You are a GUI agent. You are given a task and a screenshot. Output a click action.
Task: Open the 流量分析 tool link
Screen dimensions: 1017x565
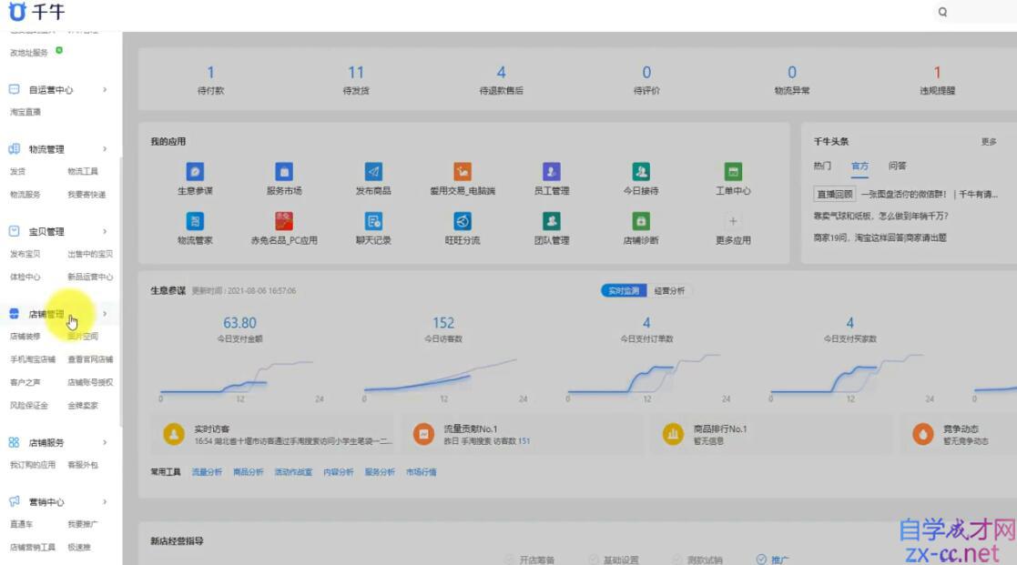tap(206, 472)
